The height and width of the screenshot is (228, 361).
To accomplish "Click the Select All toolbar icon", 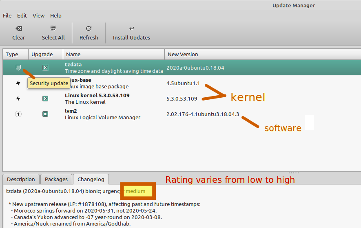I will [x=53, y=28].
